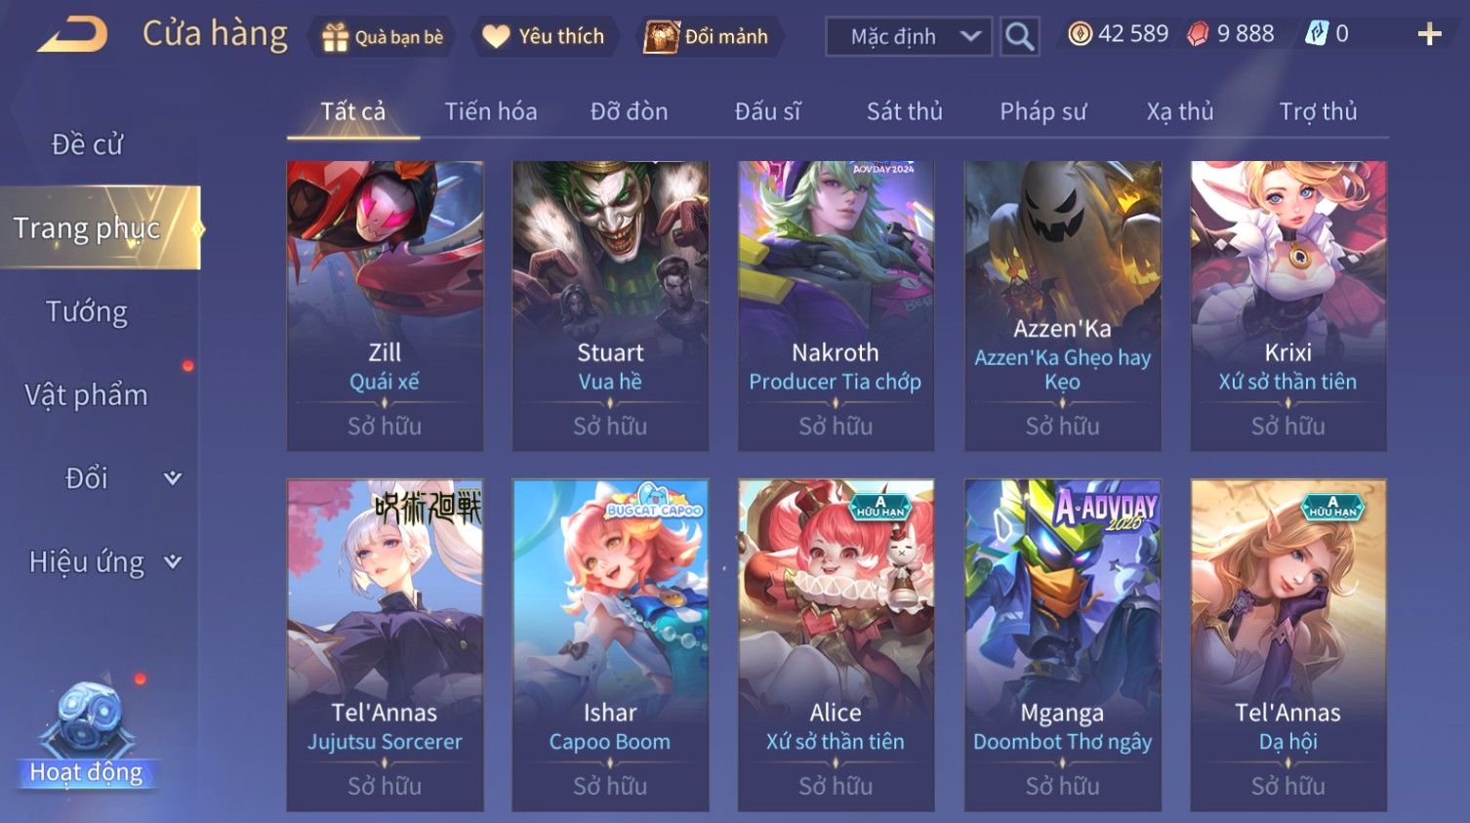This screenshot has height=823, width=1470.
Task: Select the Ishar Capoo Boom skin card
Action: tap(610, 644)
